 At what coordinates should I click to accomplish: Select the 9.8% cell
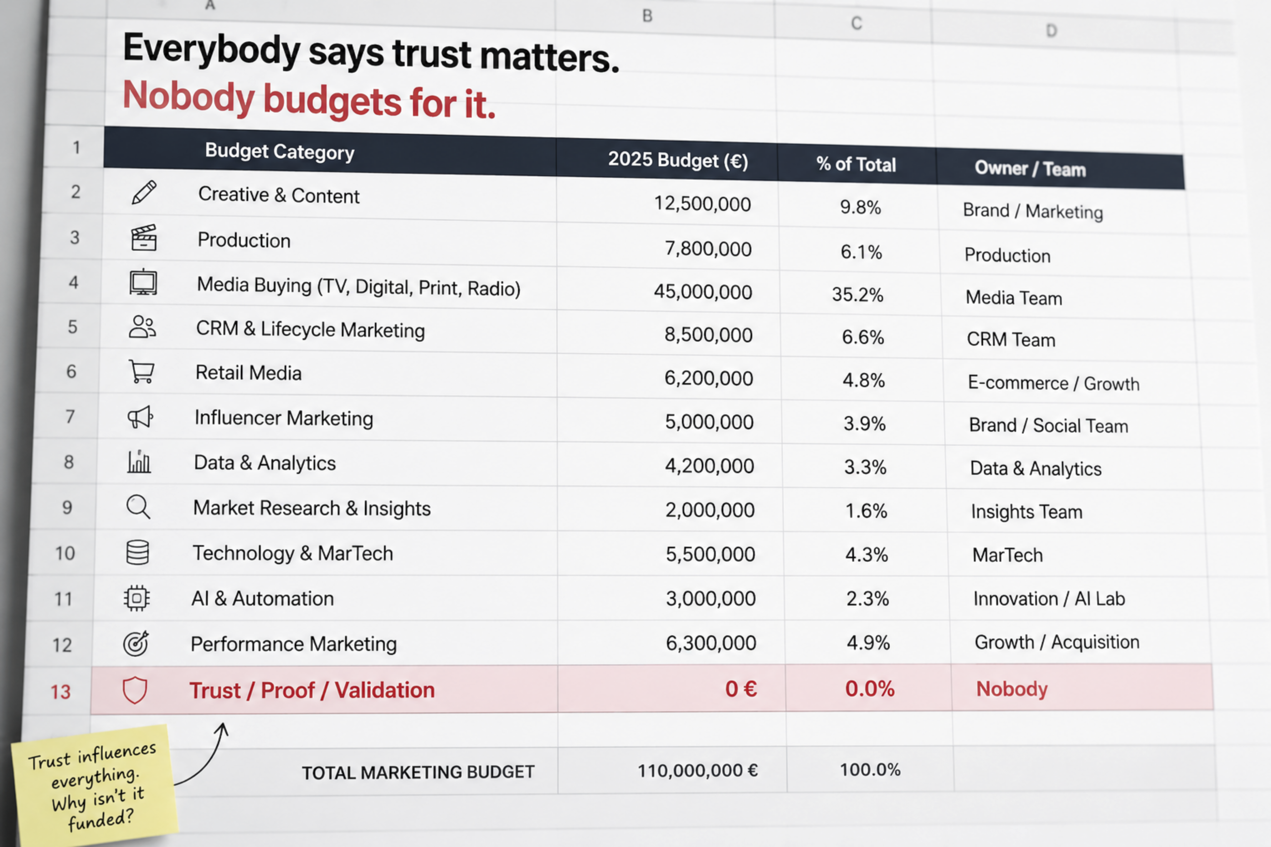[x=858, y=207]
